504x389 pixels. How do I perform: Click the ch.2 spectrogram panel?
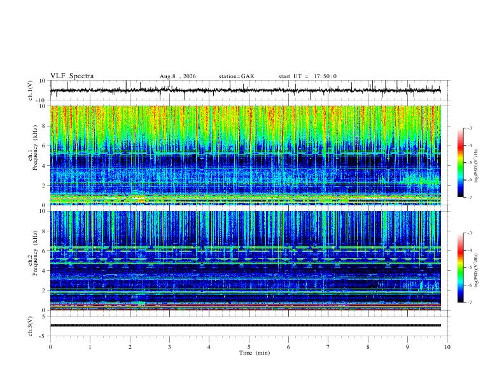pyautogui.click(x=246, y=261)
